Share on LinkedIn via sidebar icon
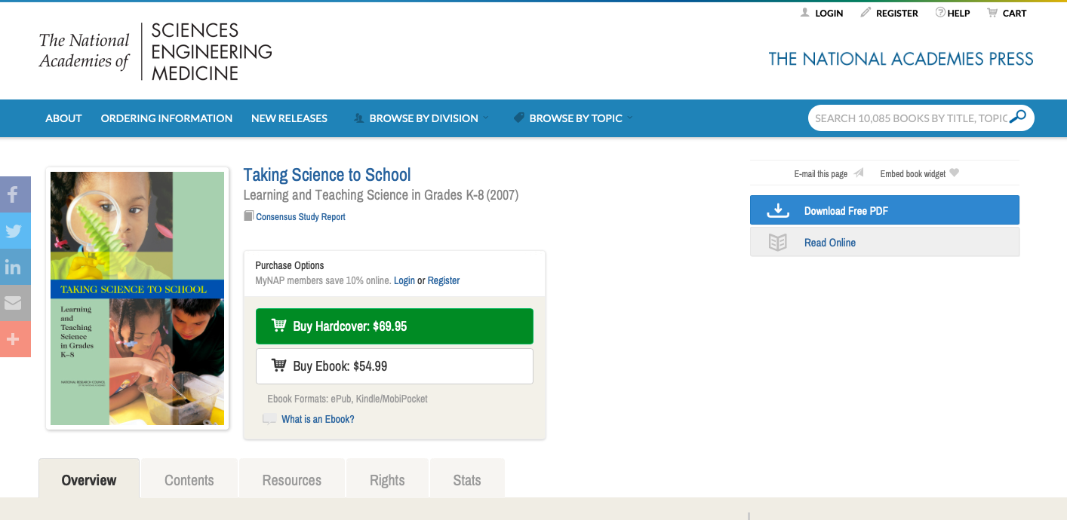The width and height of the screenshot is (1067, 520). [14, 267]
